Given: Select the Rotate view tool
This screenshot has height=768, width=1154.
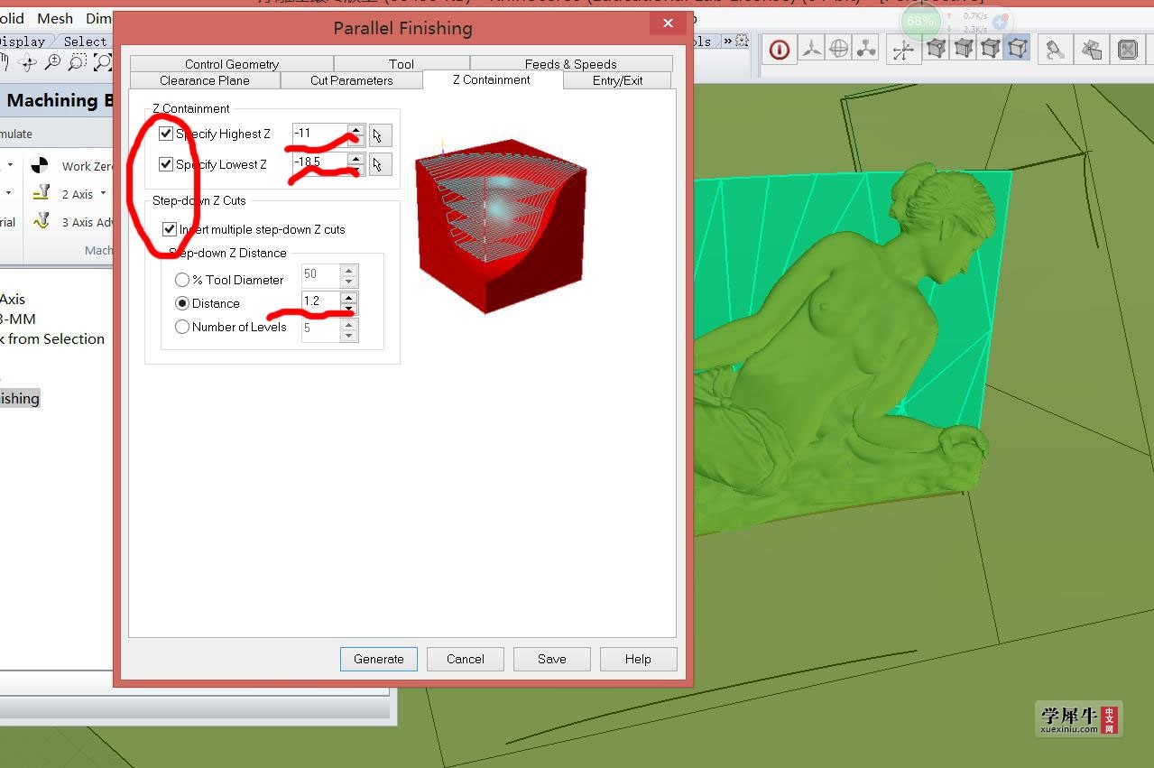Looking at the screenshot, I should tap(28, 61).
